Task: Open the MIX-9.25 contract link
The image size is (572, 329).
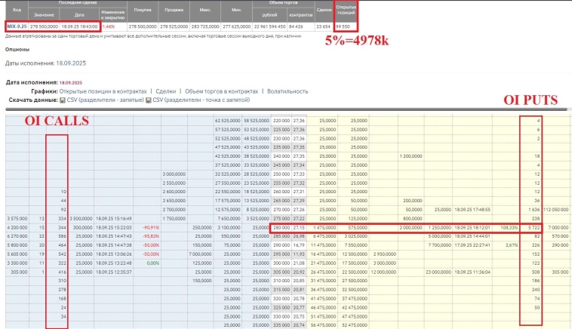Action: tap(17, 26)
